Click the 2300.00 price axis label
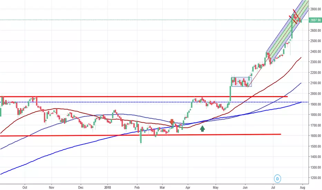The width and height of the screenshot is (322, 190). (315, 62)
